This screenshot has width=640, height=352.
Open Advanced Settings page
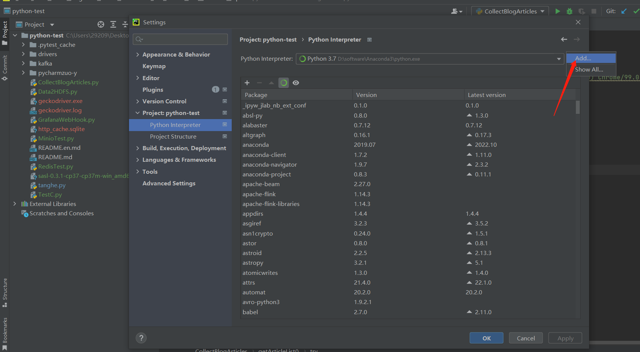click(x=169, y=183)
